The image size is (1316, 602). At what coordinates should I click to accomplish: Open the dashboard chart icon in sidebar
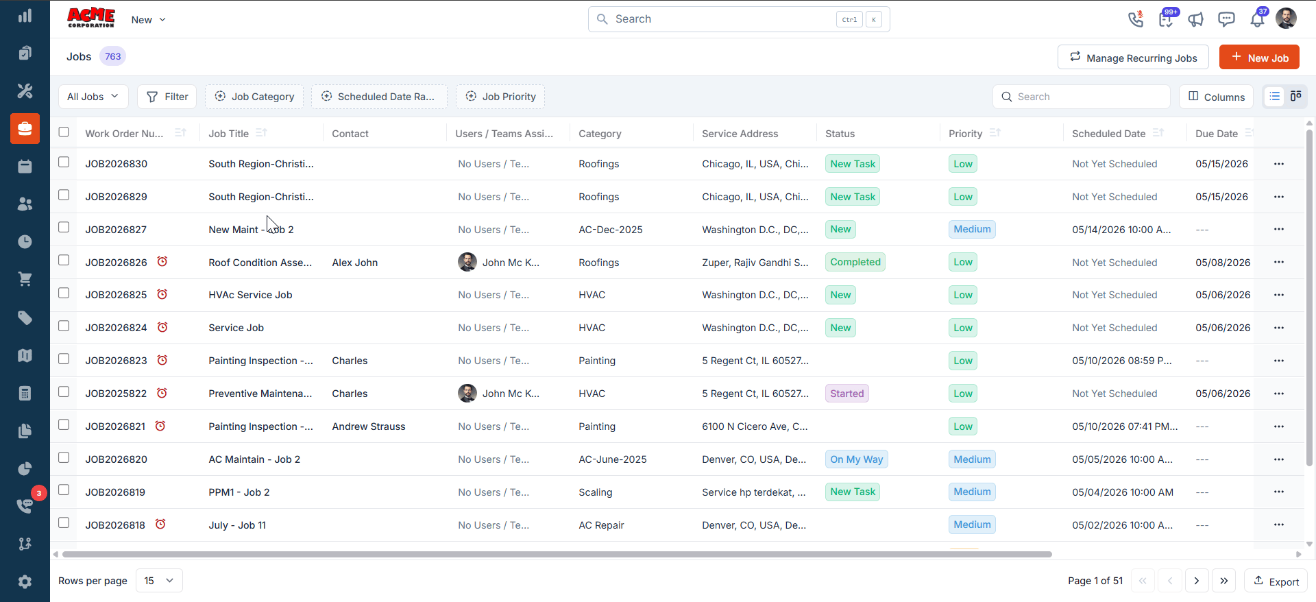[25, 16]
